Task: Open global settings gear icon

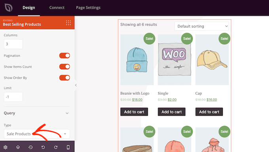Action: click(6, 147)
